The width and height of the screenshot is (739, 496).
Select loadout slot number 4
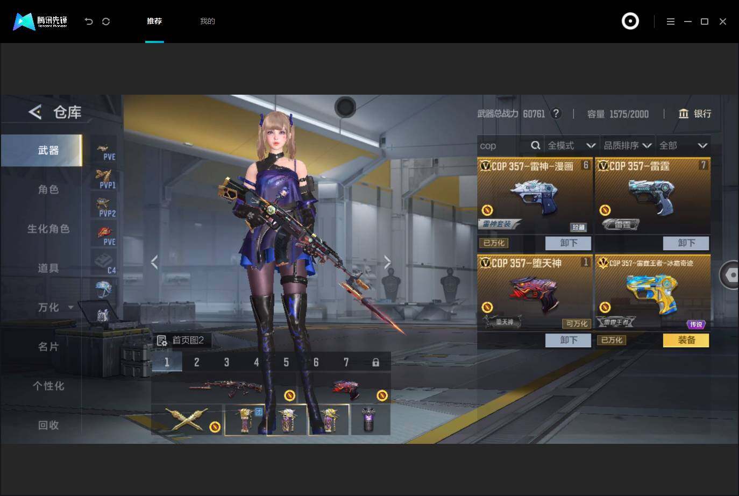pyautogui.click(x=257, y=362)
